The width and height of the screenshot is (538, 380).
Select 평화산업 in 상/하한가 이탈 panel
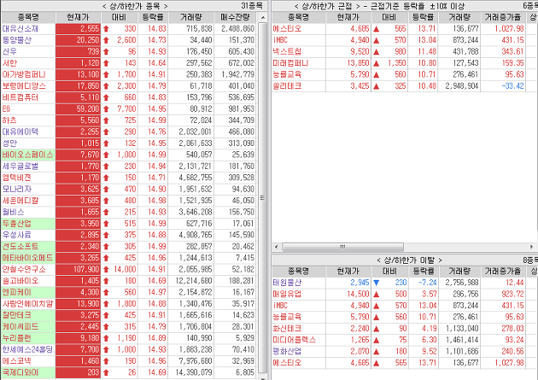pyautogui.click(x=287, y=352)
